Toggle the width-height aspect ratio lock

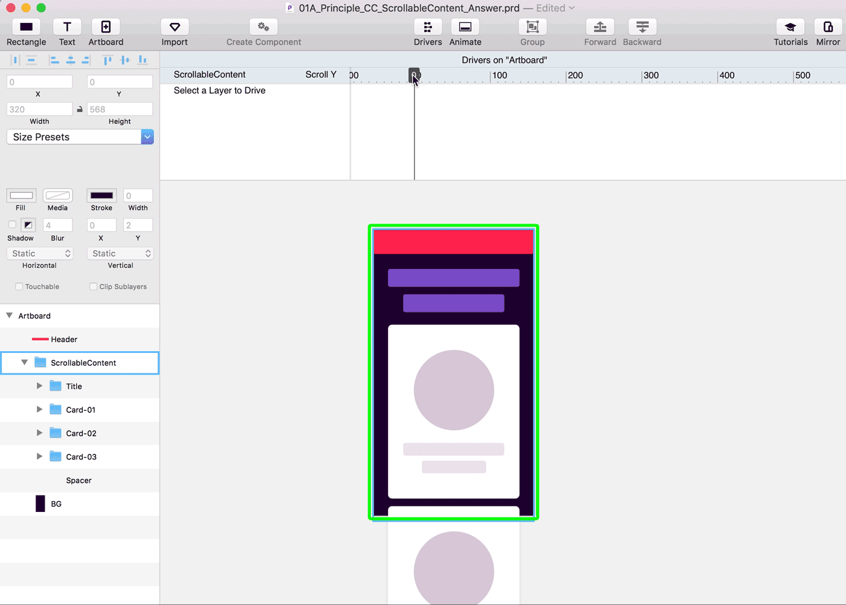[80, 109]
